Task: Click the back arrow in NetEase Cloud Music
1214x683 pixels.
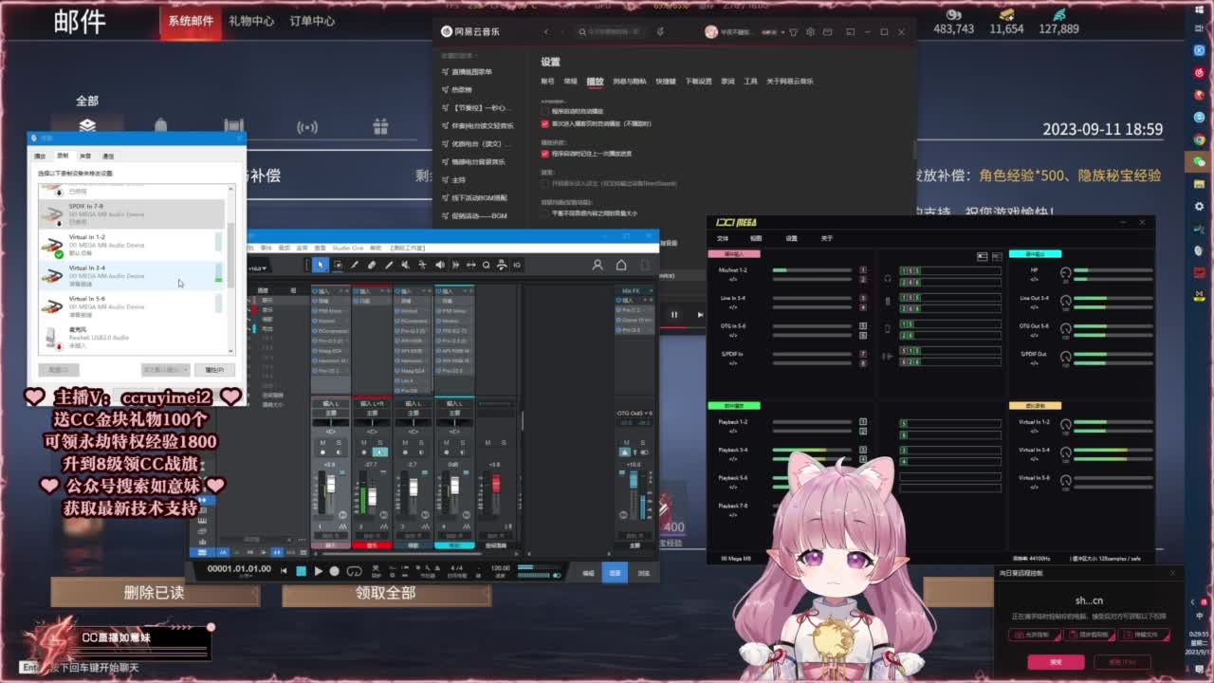Action: tap(545, 32)
